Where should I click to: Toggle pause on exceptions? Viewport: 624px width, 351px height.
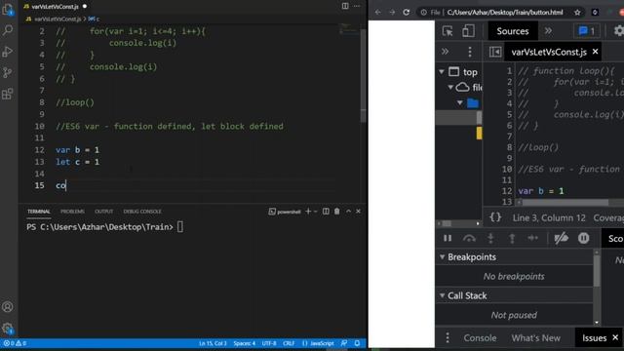click(583, 238)
